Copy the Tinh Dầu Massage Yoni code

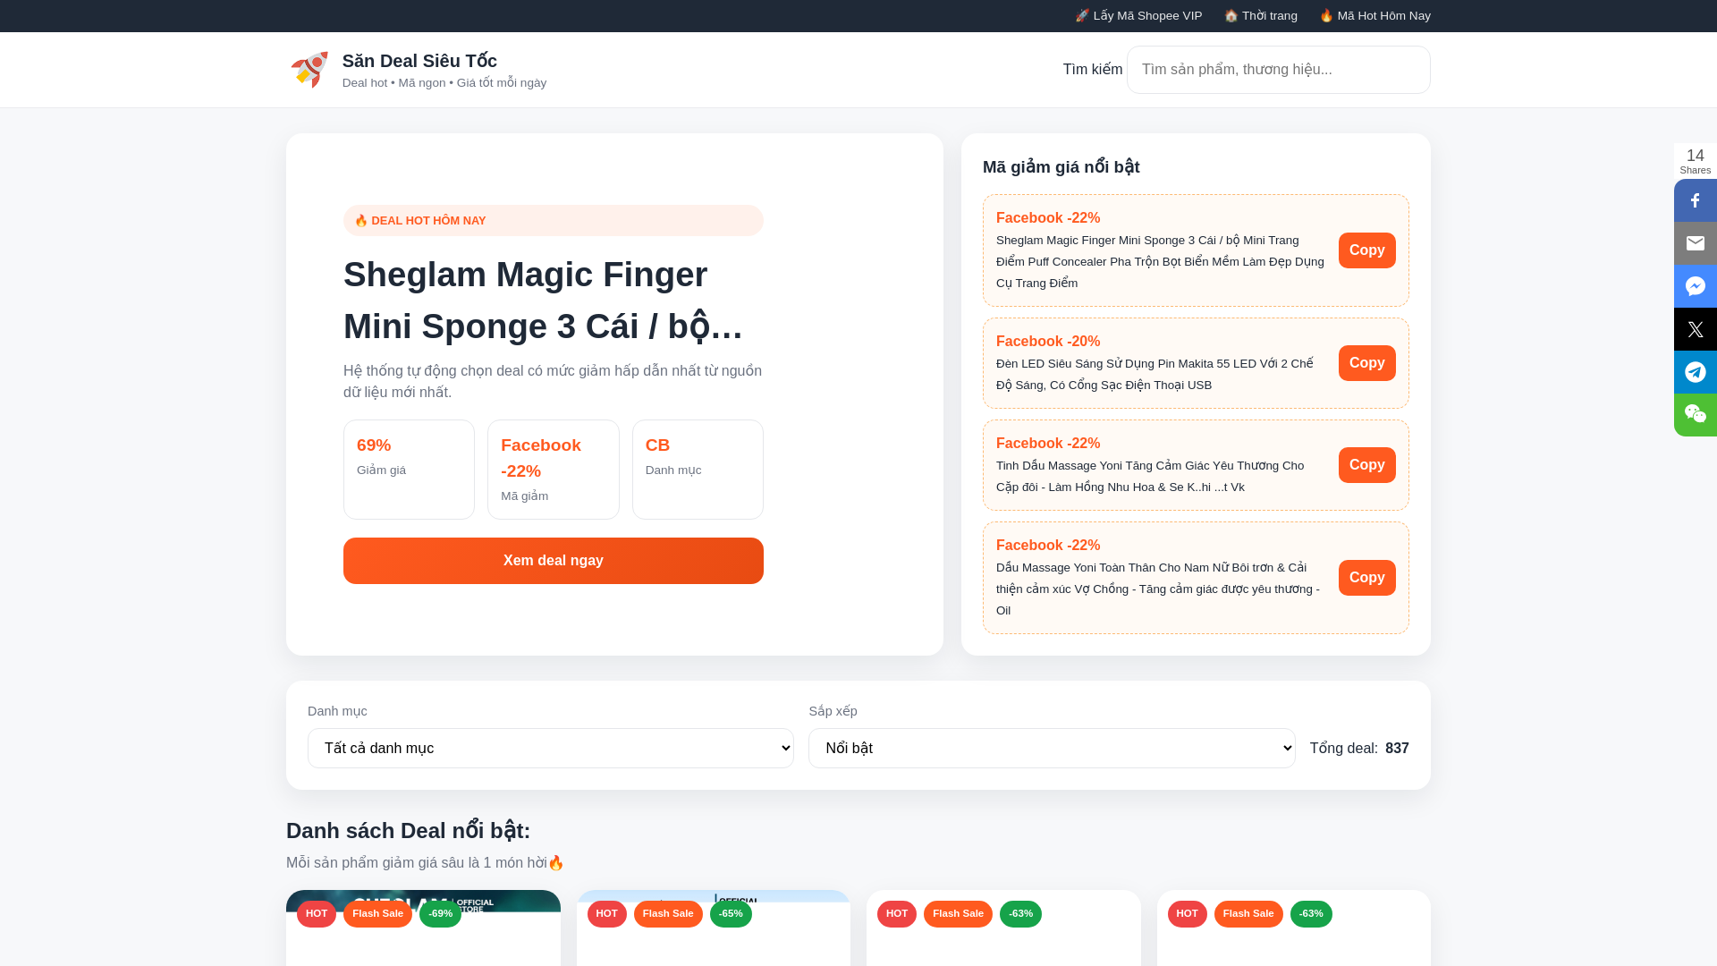pyautogui.click(x=1367, y=465)
